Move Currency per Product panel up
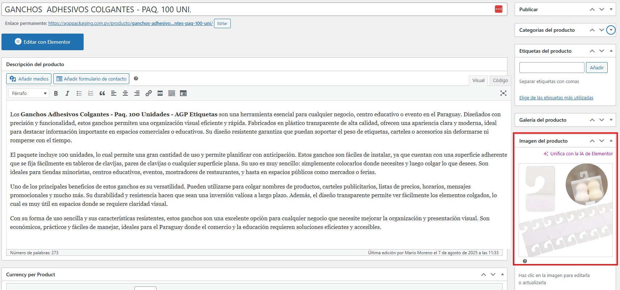The width and height of the screenshot is (620, 290). 483,274
